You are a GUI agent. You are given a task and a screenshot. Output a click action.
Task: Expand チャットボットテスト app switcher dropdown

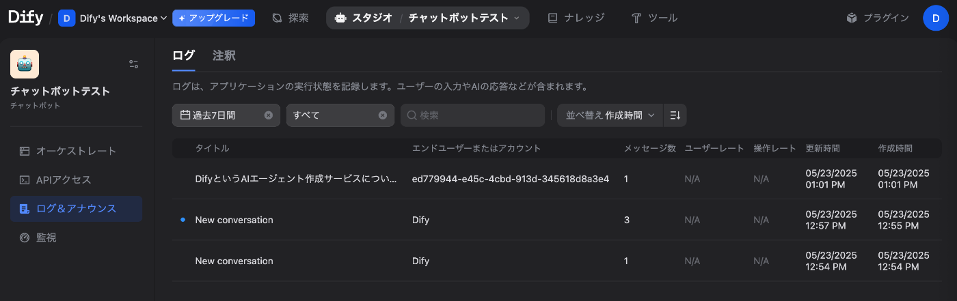click(463, 18)
